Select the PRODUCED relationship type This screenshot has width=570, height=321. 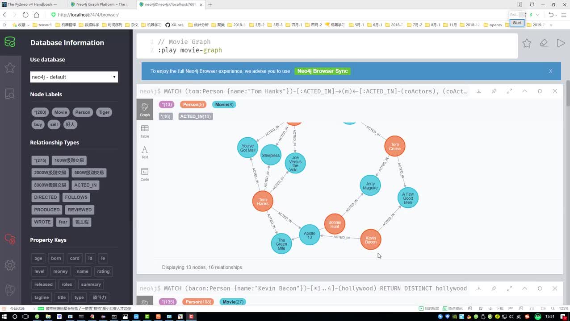[x=47, y=210]
